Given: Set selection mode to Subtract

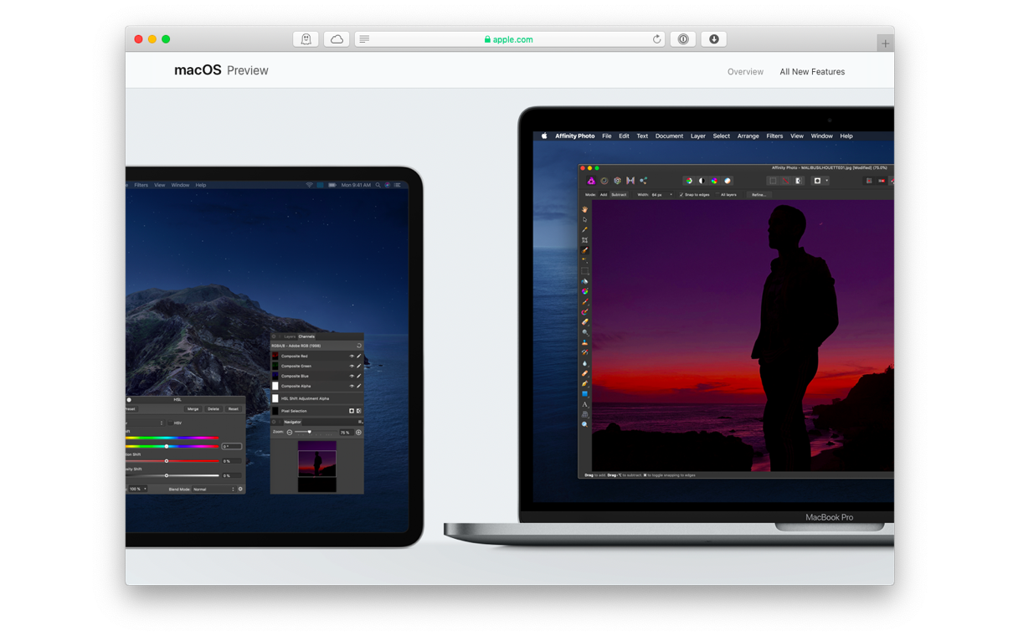Looking at the screenshot, I should (619, 195).
